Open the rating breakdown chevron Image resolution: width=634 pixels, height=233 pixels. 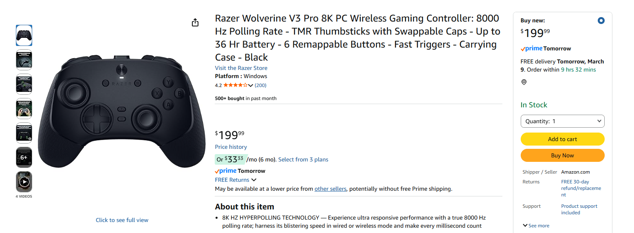251,85
